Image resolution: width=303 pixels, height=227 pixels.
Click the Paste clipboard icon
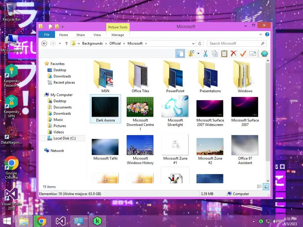coord(224,53)
